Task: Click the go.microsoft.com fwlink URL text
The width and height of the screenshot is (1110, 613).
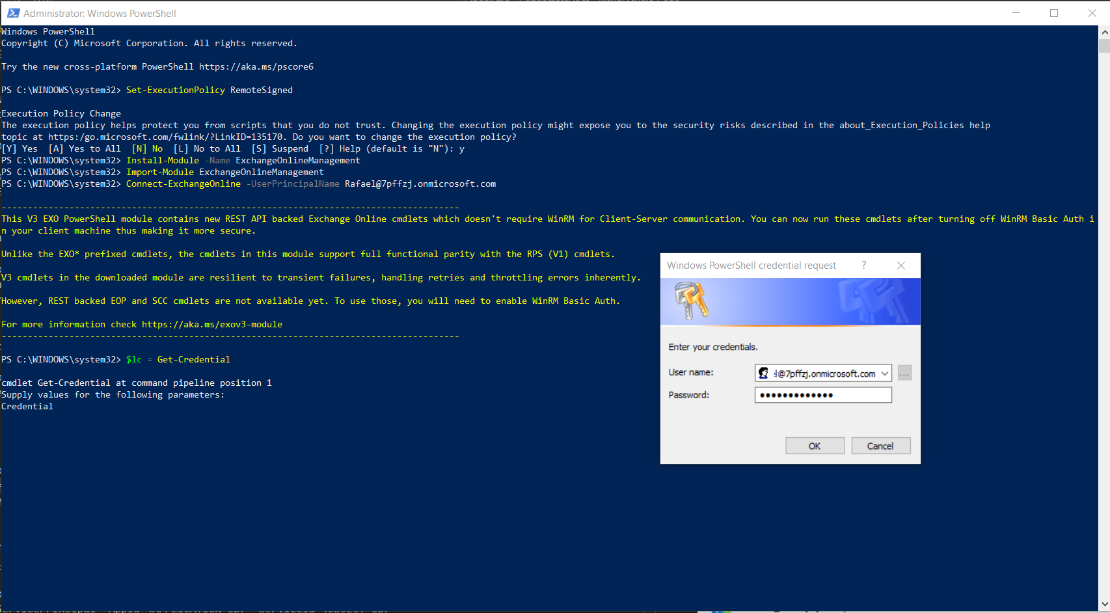Action: (165, 137)
